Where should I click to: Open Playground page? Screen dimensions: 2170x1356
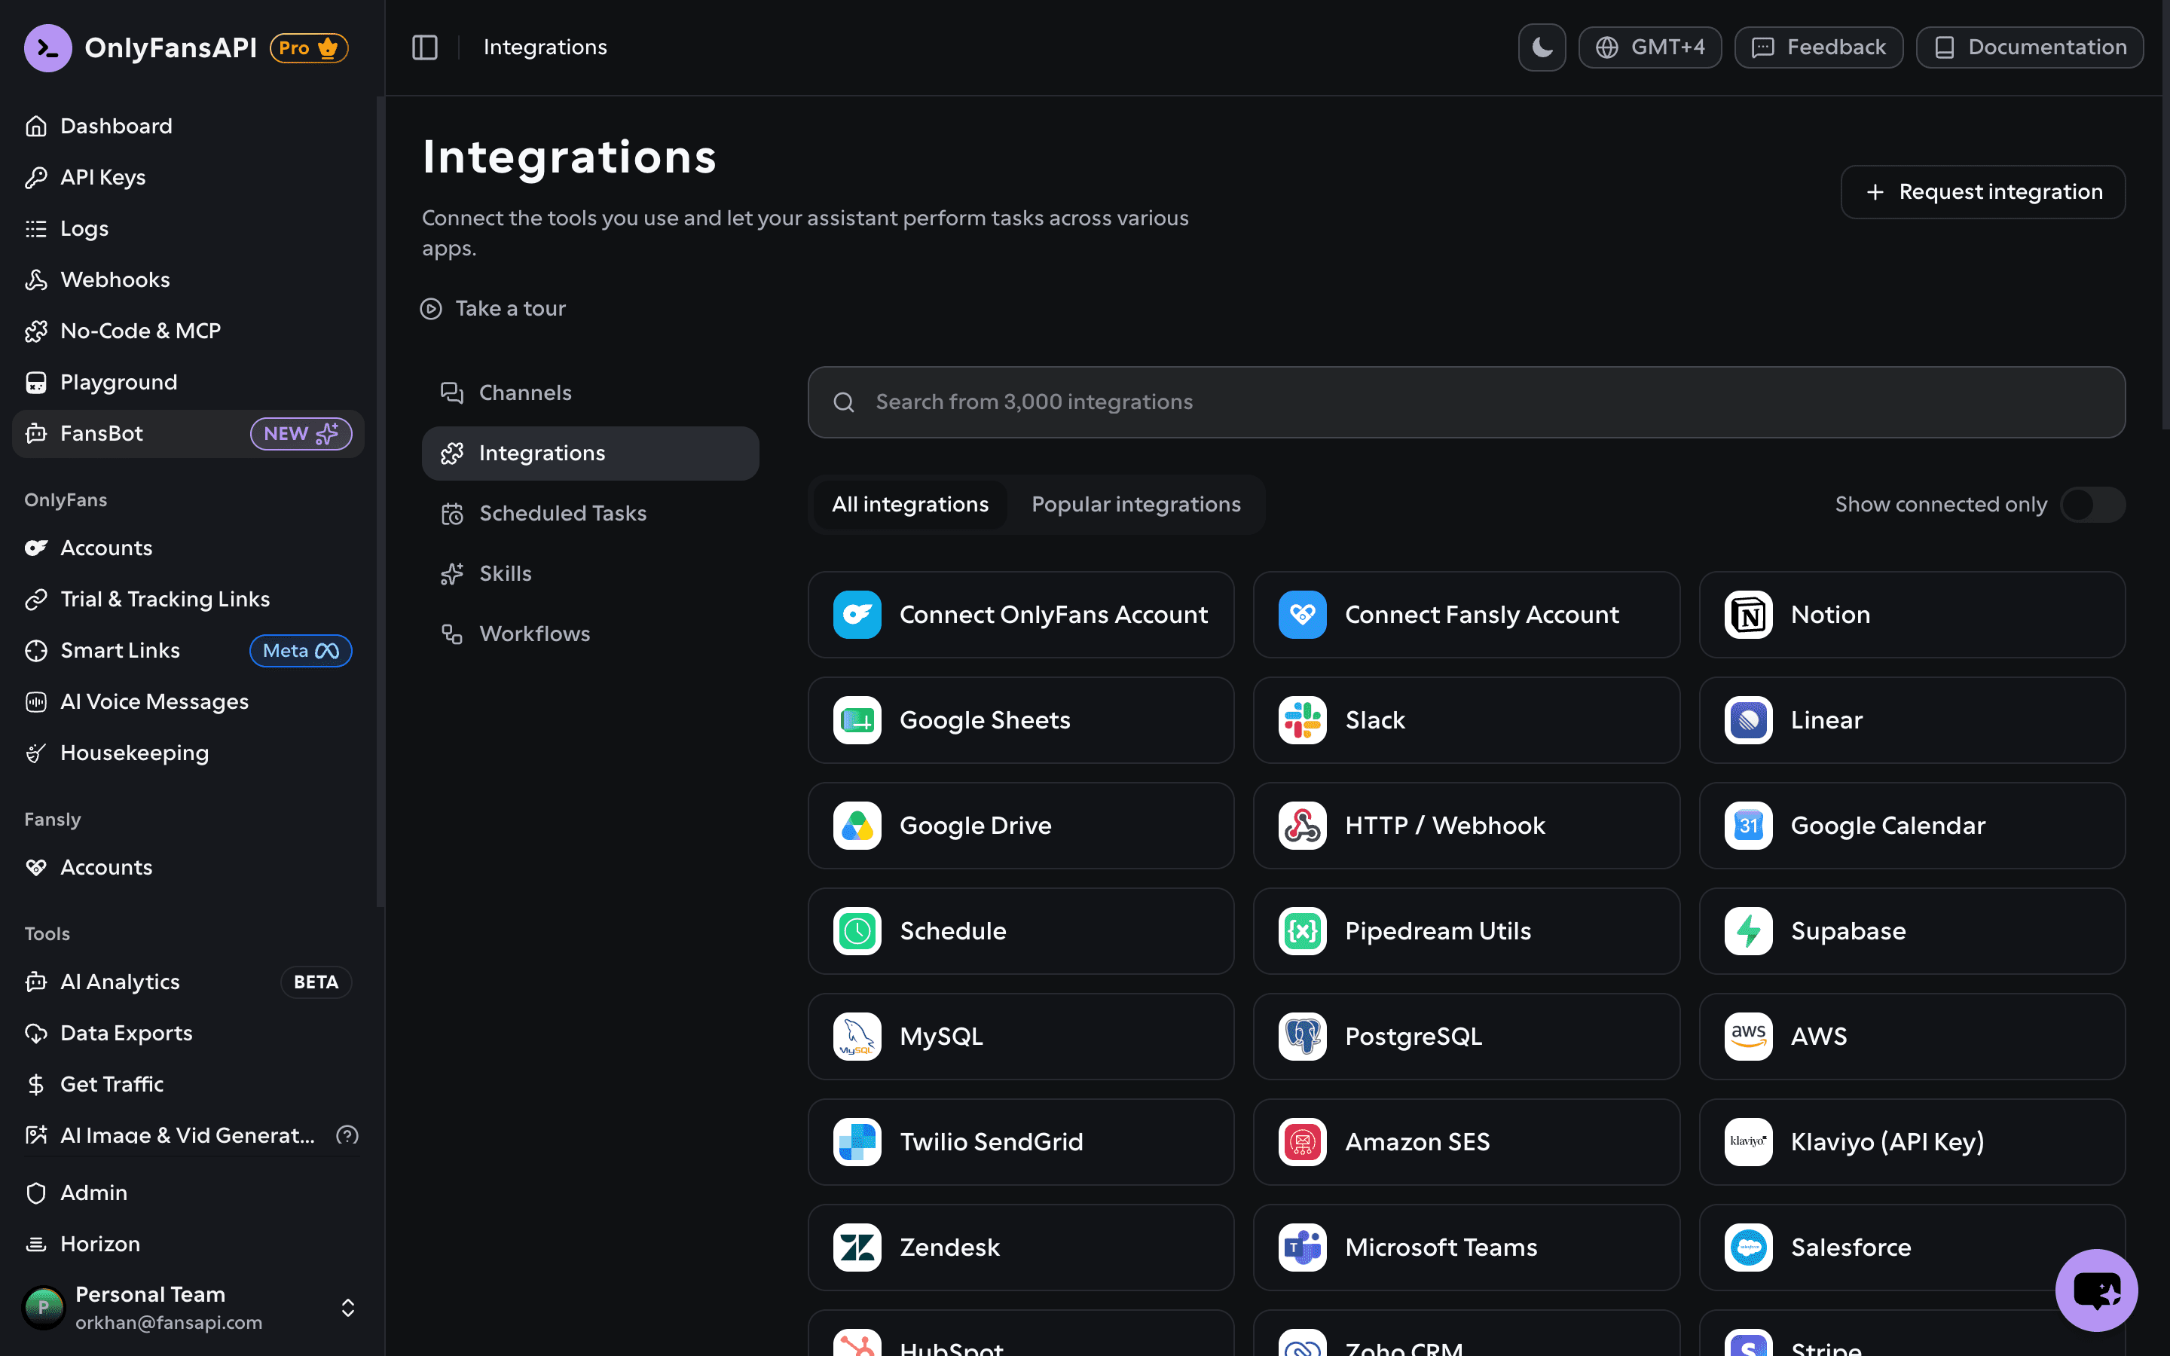click(188, 382)
